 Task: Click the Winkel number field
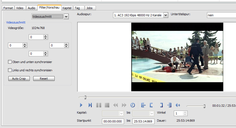pyautogui.click(x=179, y=113)
